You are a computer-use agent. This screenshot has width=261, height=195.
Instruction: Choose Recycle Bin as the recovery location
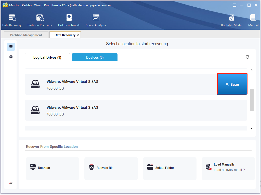point(111,168)
